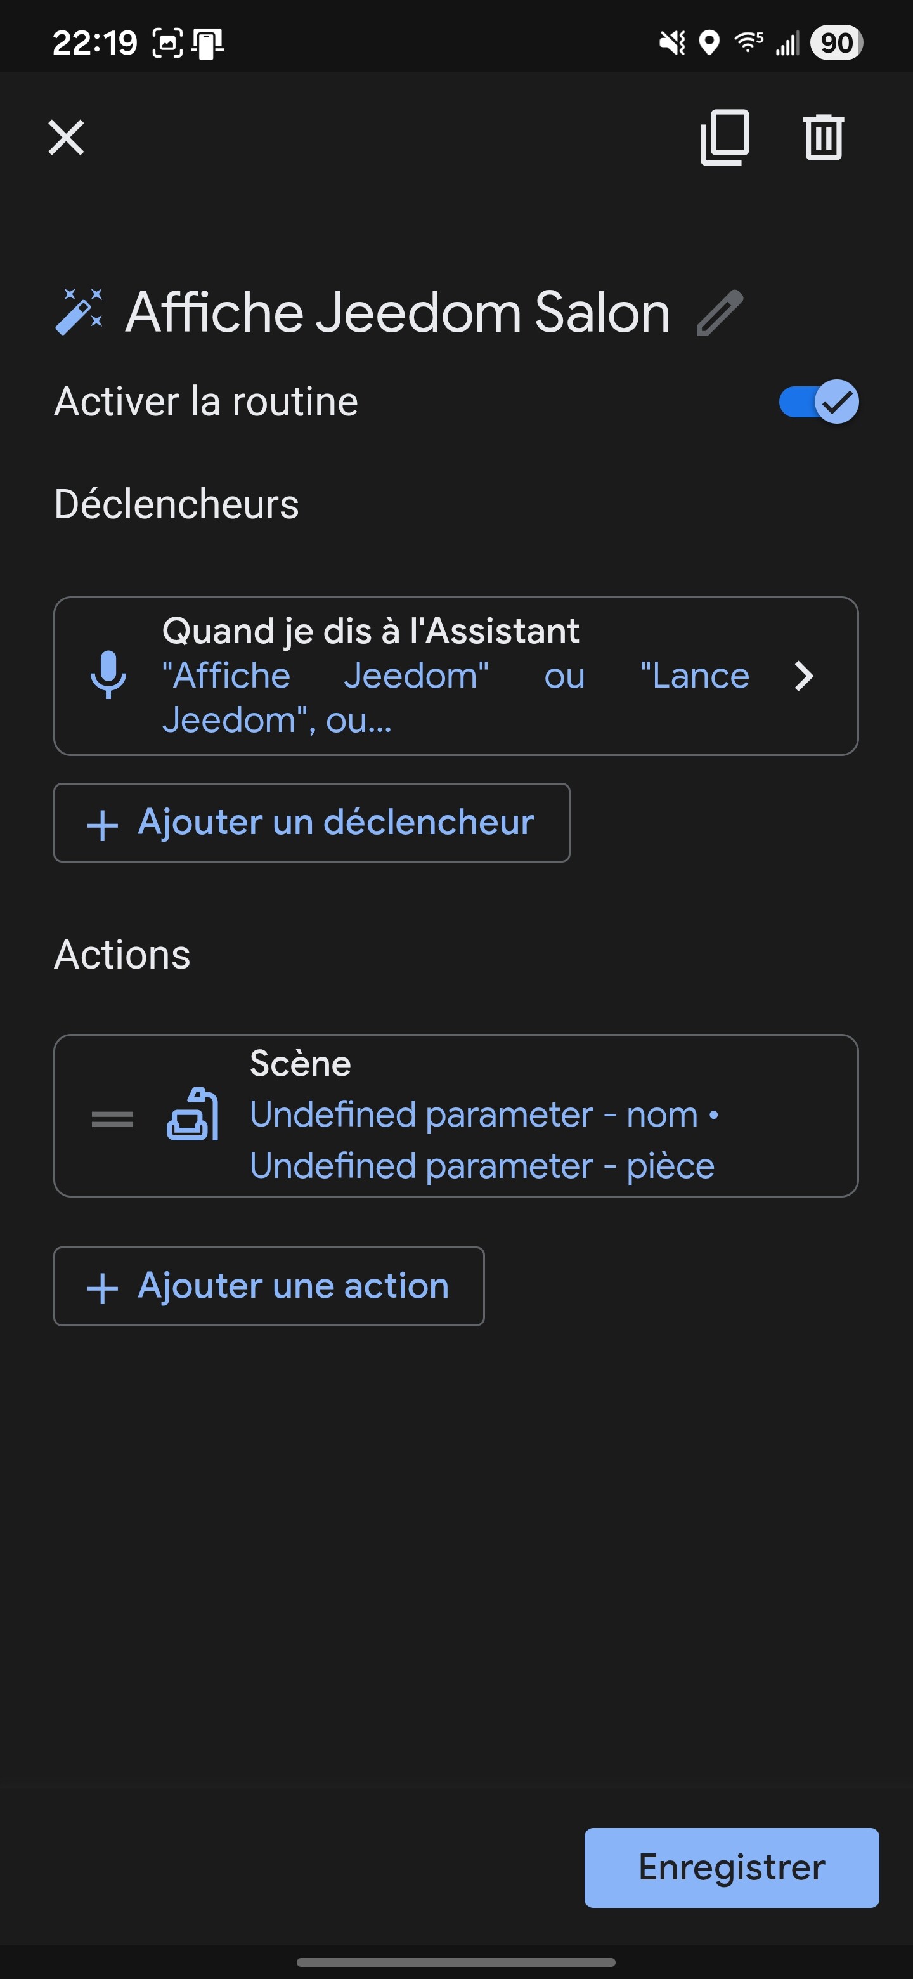Tap the scene sofa icon
Screen dimensions: 913x1979
coord(193,1114)
